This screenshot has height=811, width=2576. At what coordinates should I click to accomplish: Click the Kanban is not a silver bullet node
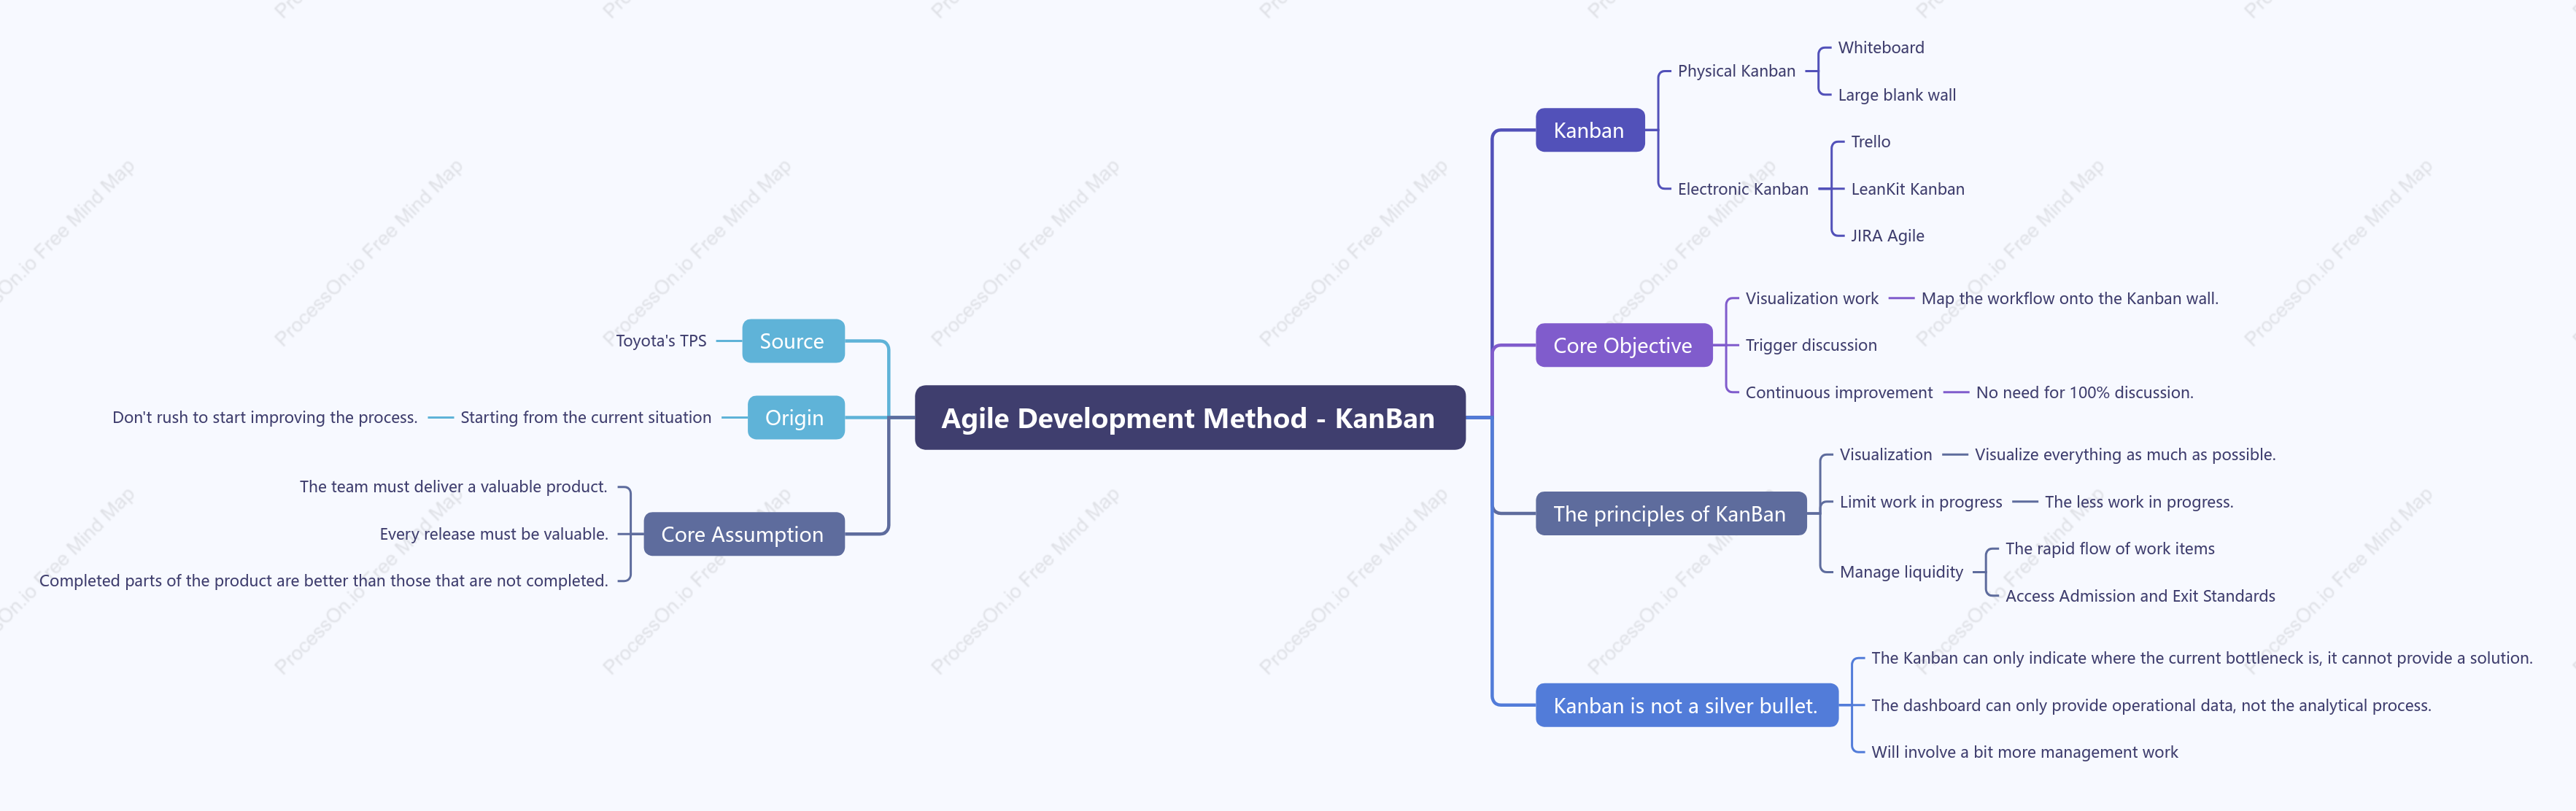click(x=1686, y=706)
